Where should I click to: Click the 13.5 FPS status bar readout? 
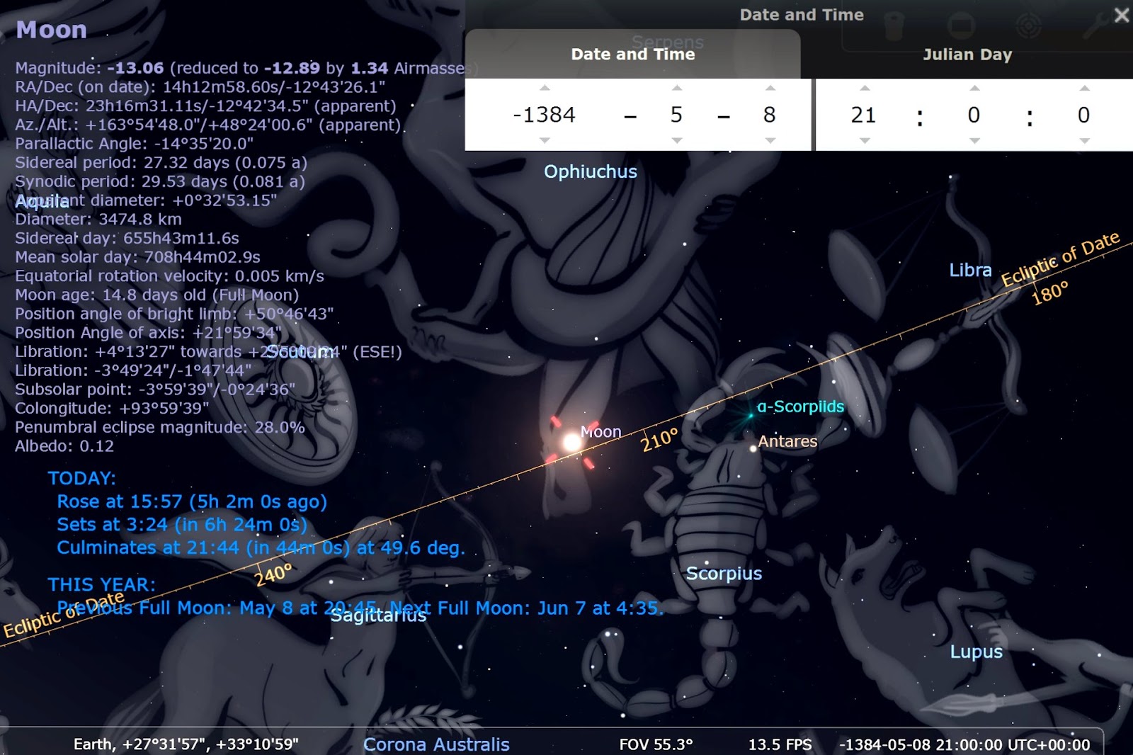780,744
